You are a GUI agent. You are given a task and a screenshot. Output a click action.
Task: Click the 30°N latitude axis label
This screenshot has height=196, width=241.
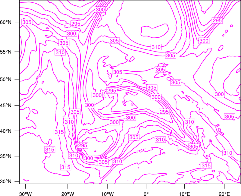tap(6, 182)
